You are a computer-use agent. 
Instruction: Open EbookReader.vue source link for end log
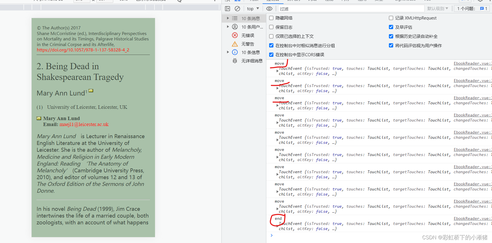click(473, 219)
